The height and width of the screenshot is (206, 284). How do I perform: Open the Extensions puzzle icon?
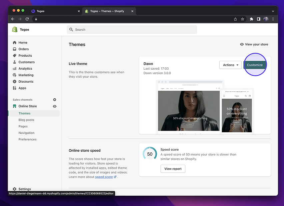[x=251, y=19]
